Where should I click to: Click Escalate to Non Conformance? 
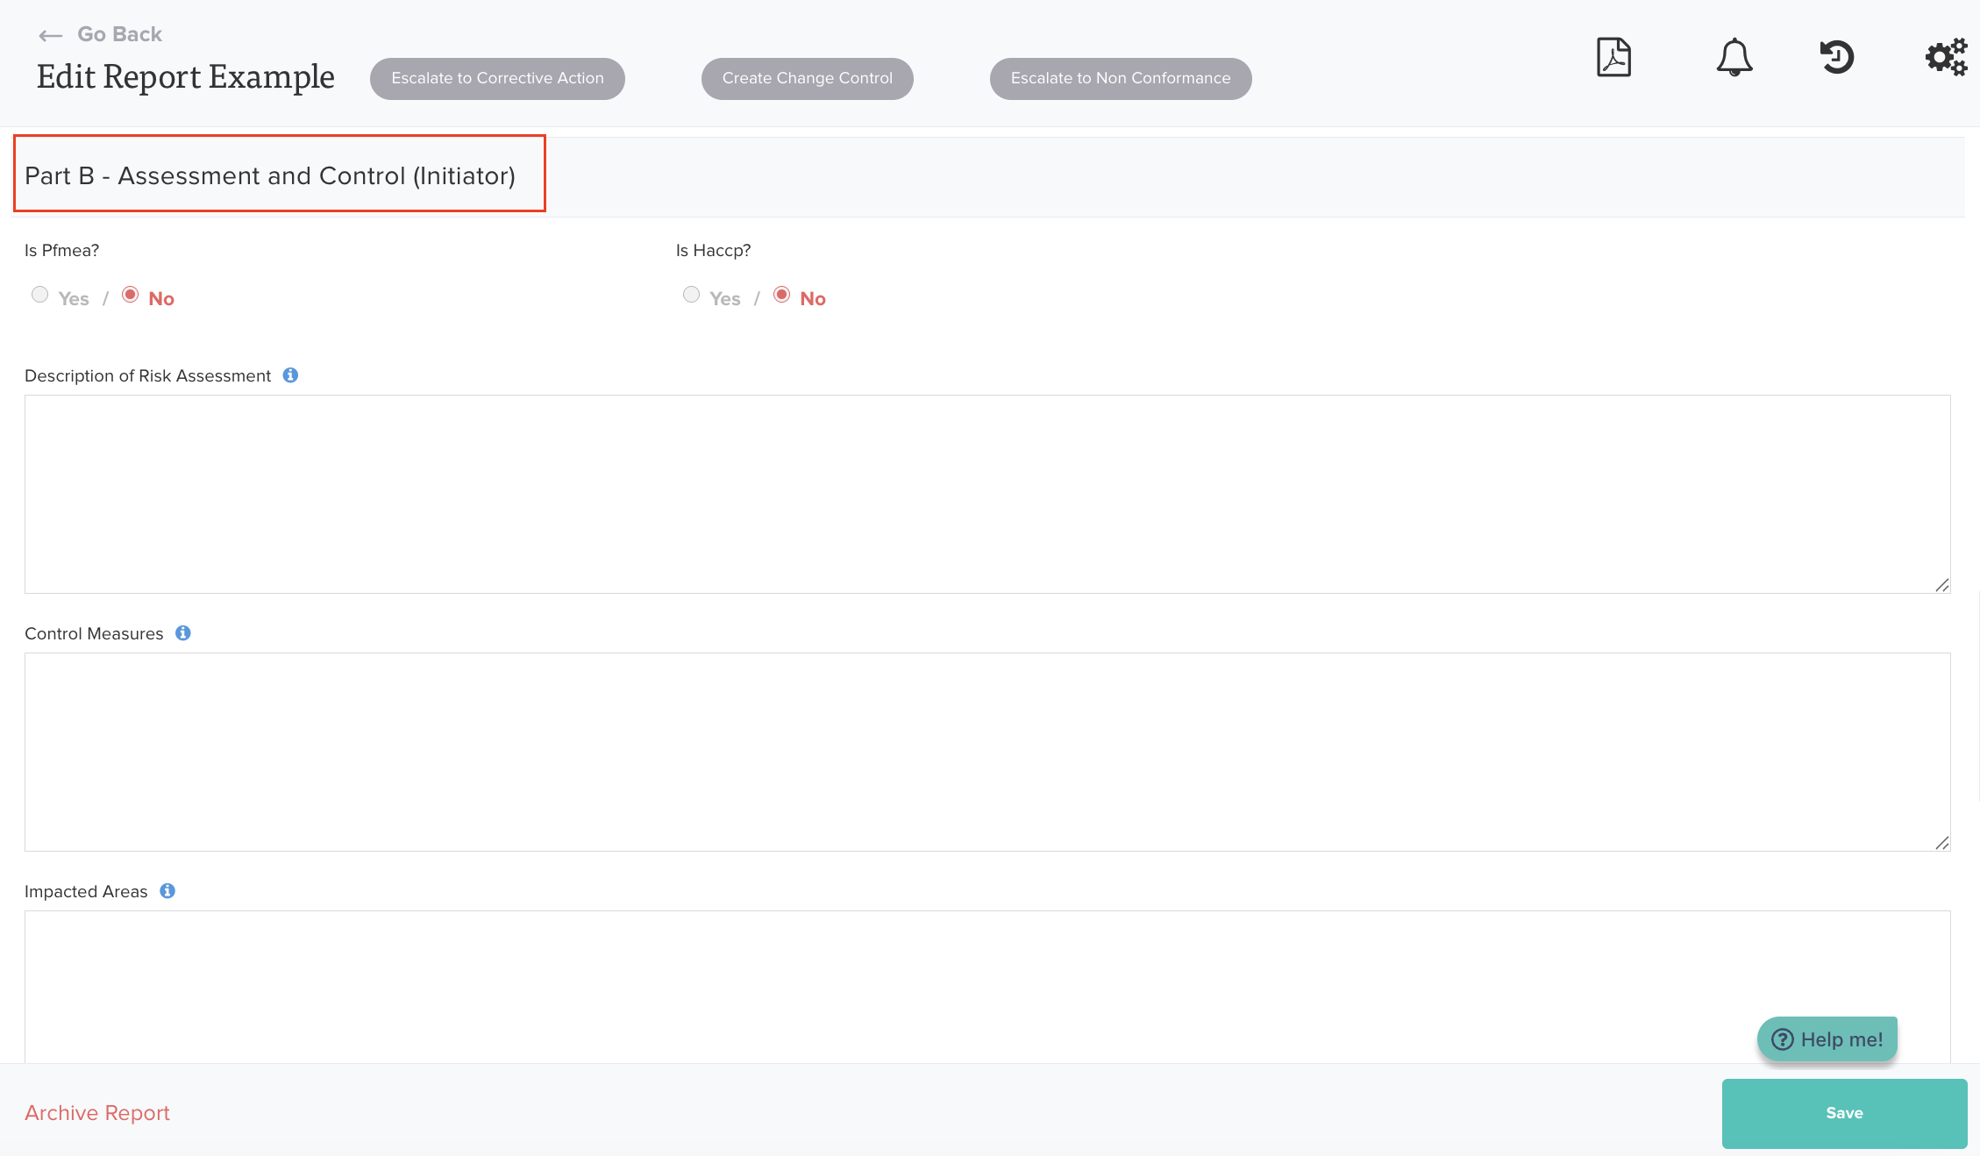click(x=1120, y=79)
